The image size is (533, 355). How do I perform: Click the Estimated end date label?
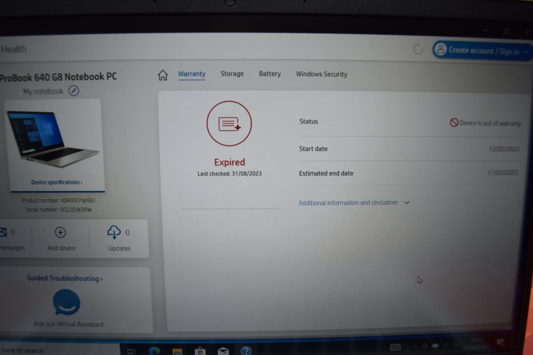point(326,174)
